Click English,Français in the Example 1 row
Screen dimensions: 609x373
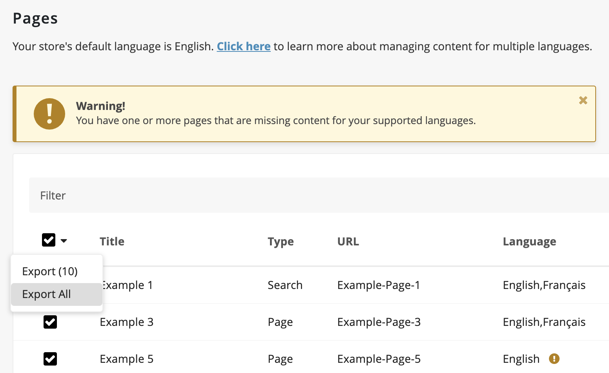click(x=544, y=285)
